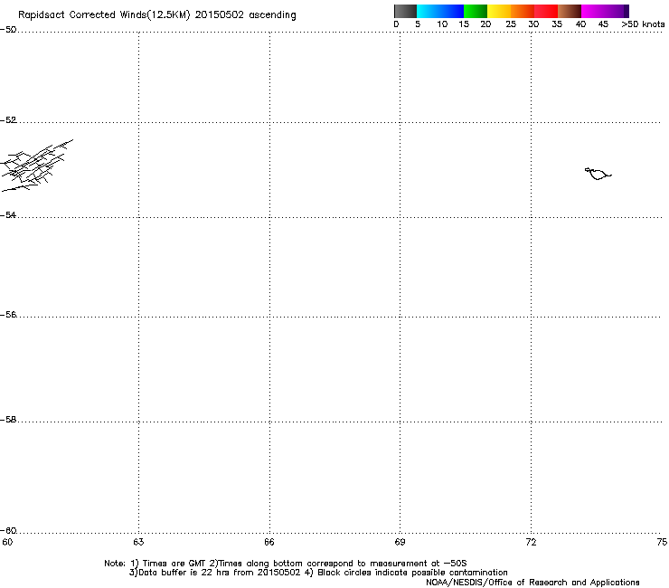Click the cluster of wind barbs near 60E
Image resolution: width=669 pixels, height=588 pixels.
pos(36,166)
